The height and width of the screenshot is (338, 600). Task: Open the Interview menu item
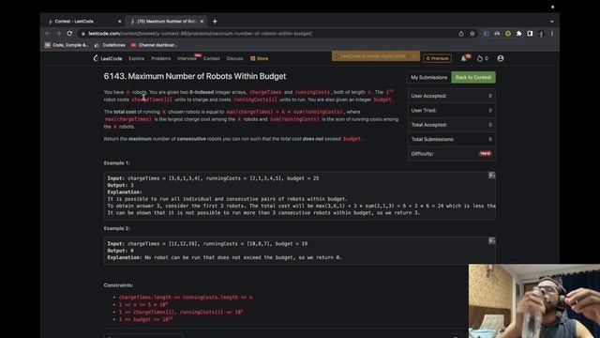[187, 58]
